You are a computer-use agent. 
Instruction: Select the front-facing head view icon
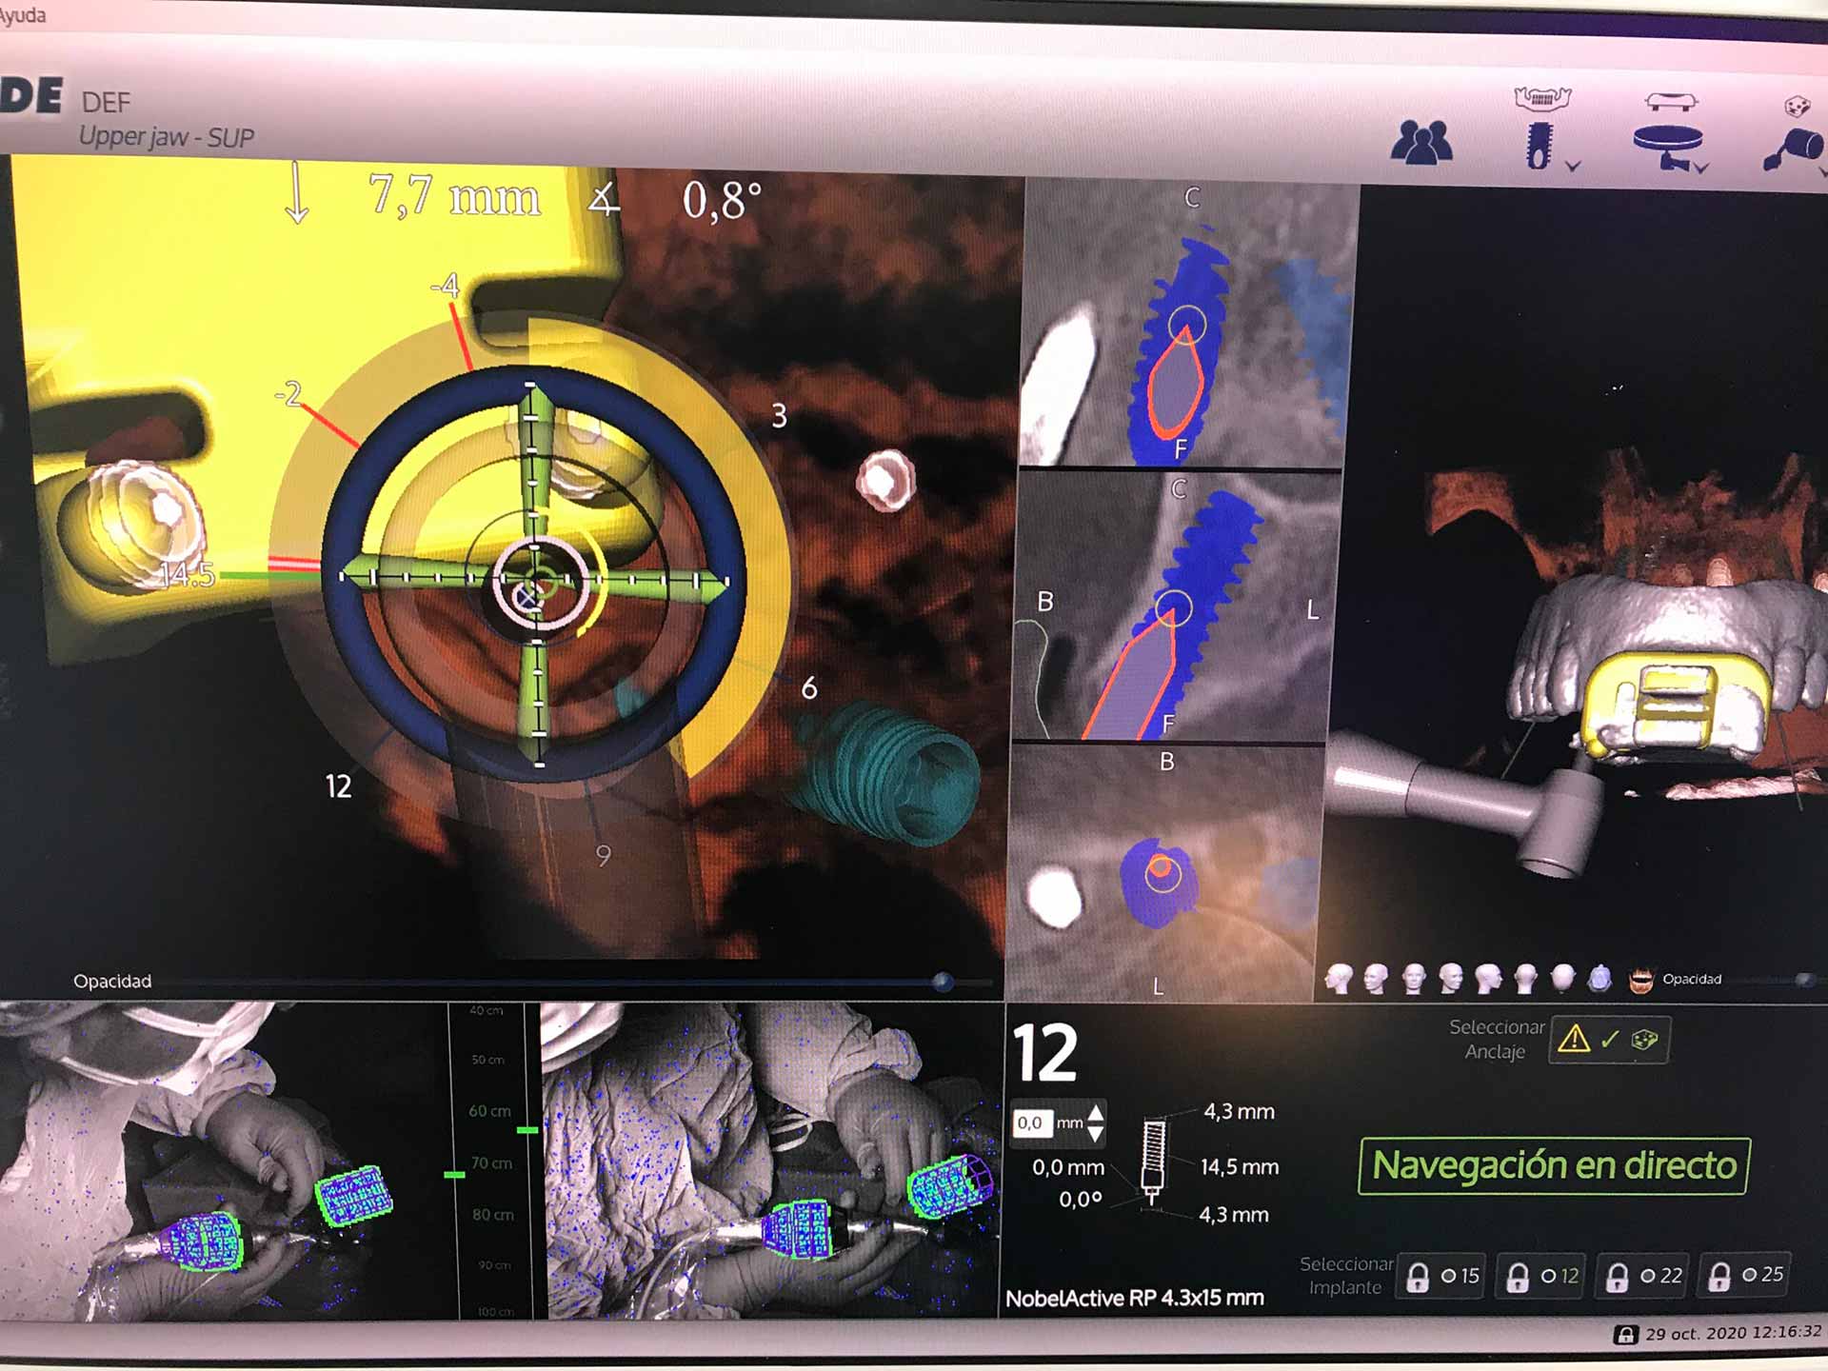(1414, 978)
